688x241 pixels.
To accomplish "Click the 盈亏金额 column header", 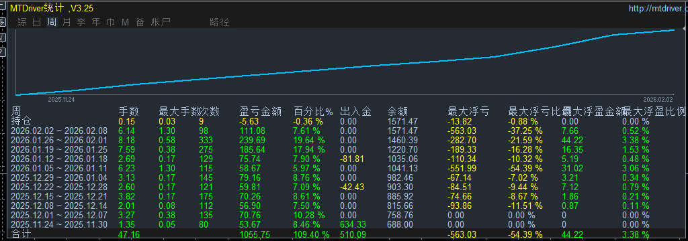I will click(x=260, y=111).
